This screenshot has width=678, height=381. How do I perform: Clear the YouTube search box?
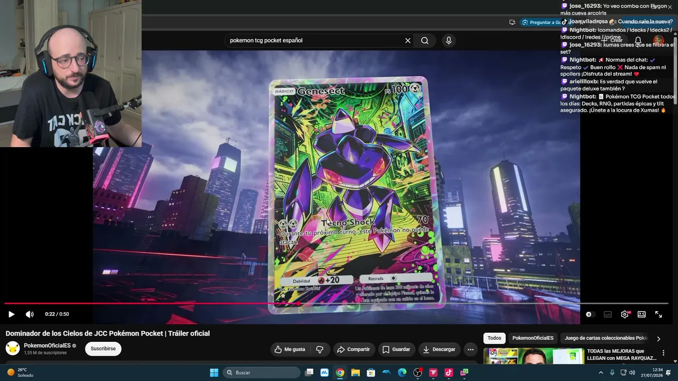(x=408, y=41)
